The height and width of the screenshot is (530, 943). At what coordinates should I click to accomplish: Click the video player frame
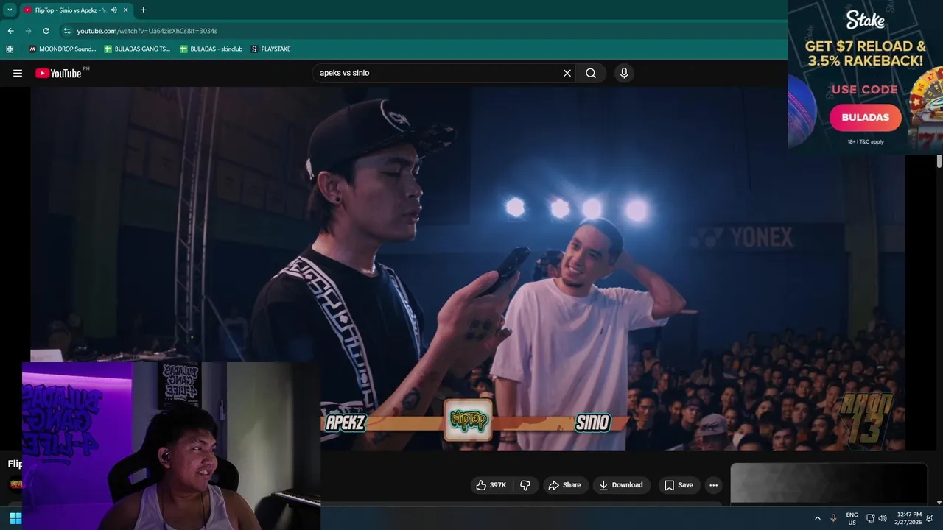click(x=467, y=269)
